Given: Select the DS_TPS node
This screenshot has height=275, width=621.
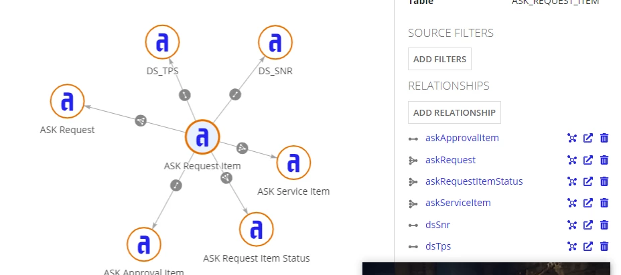Looking at the screenshot, I should click(162, 42).
